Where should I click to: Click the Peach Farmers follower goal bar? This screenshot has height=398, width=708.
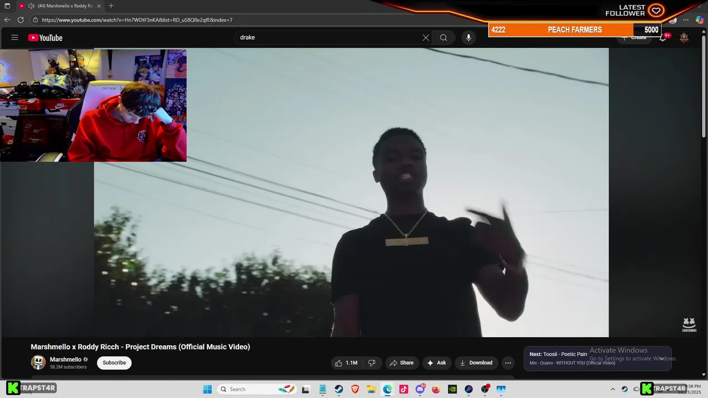[575, 30]
